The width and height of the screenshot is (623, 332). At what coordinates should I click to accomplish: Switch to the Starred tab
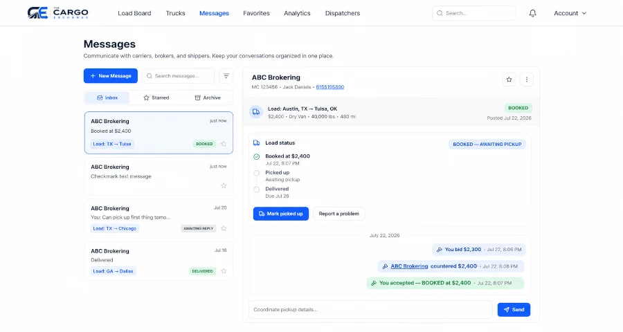click(156, 98)
